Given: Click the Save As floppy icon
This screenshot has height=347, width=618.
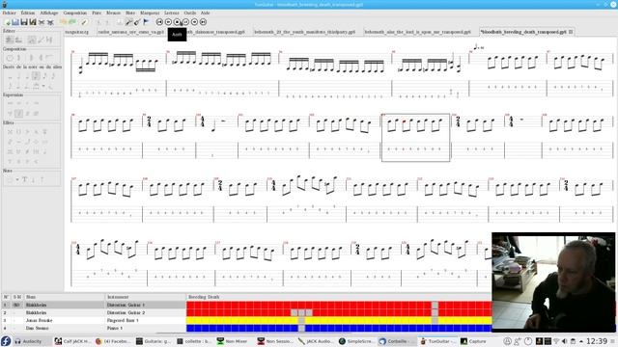Looking at the screenshot, I should pyautogui.click(x=33, y=22).
